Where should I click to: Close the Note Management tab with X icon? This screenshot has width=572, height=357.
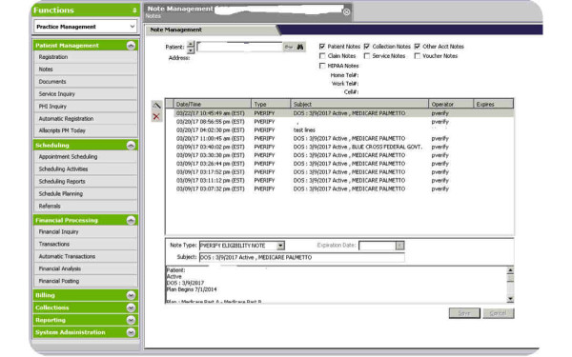347,11
